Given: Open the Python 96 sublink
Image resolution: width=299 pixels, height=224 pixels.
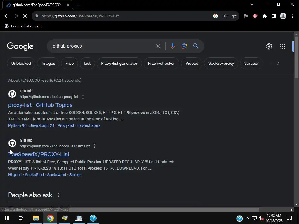Looking at the screenshot, I should [x=17, y=125].
